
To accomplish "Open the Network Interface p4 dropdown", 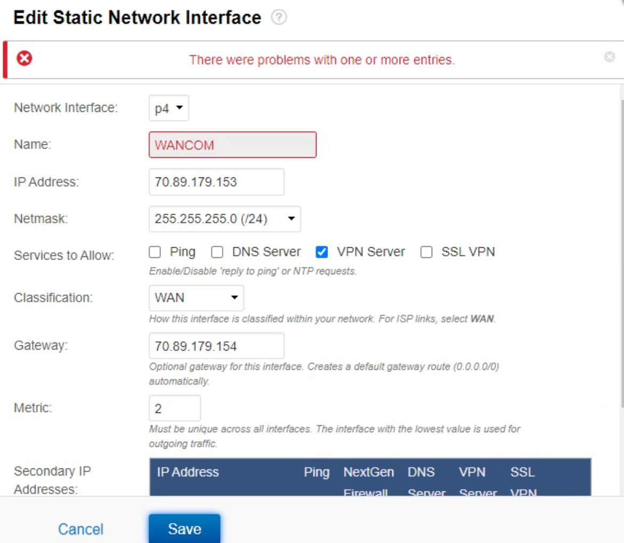I will coord(168,108).
